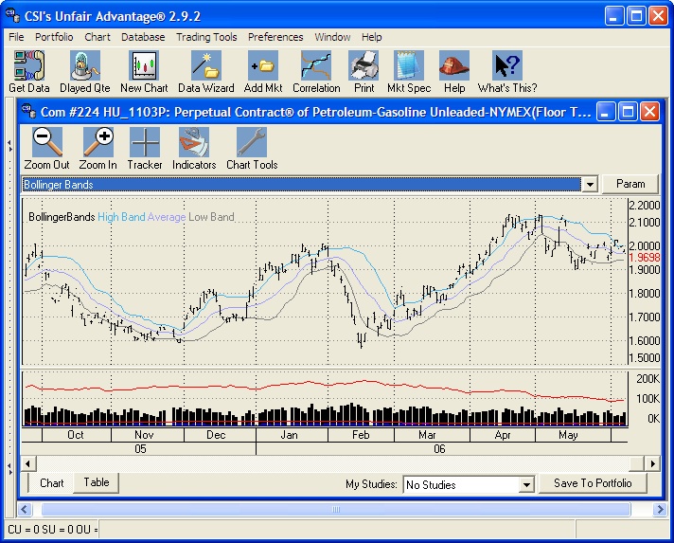Click the CU = 0 SU = 0 status text

[x=52, y=529]
